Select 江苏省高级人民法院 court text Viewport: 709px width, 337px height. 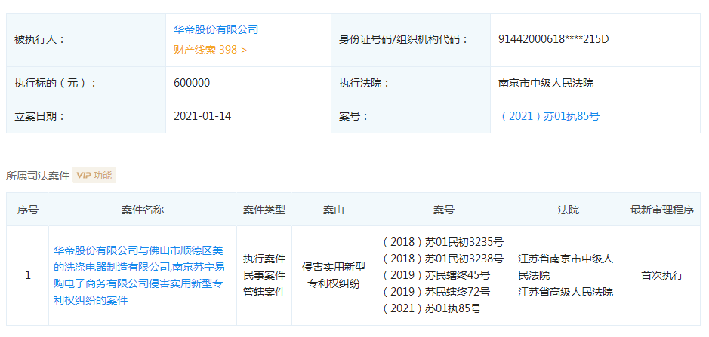pos(566,292)
